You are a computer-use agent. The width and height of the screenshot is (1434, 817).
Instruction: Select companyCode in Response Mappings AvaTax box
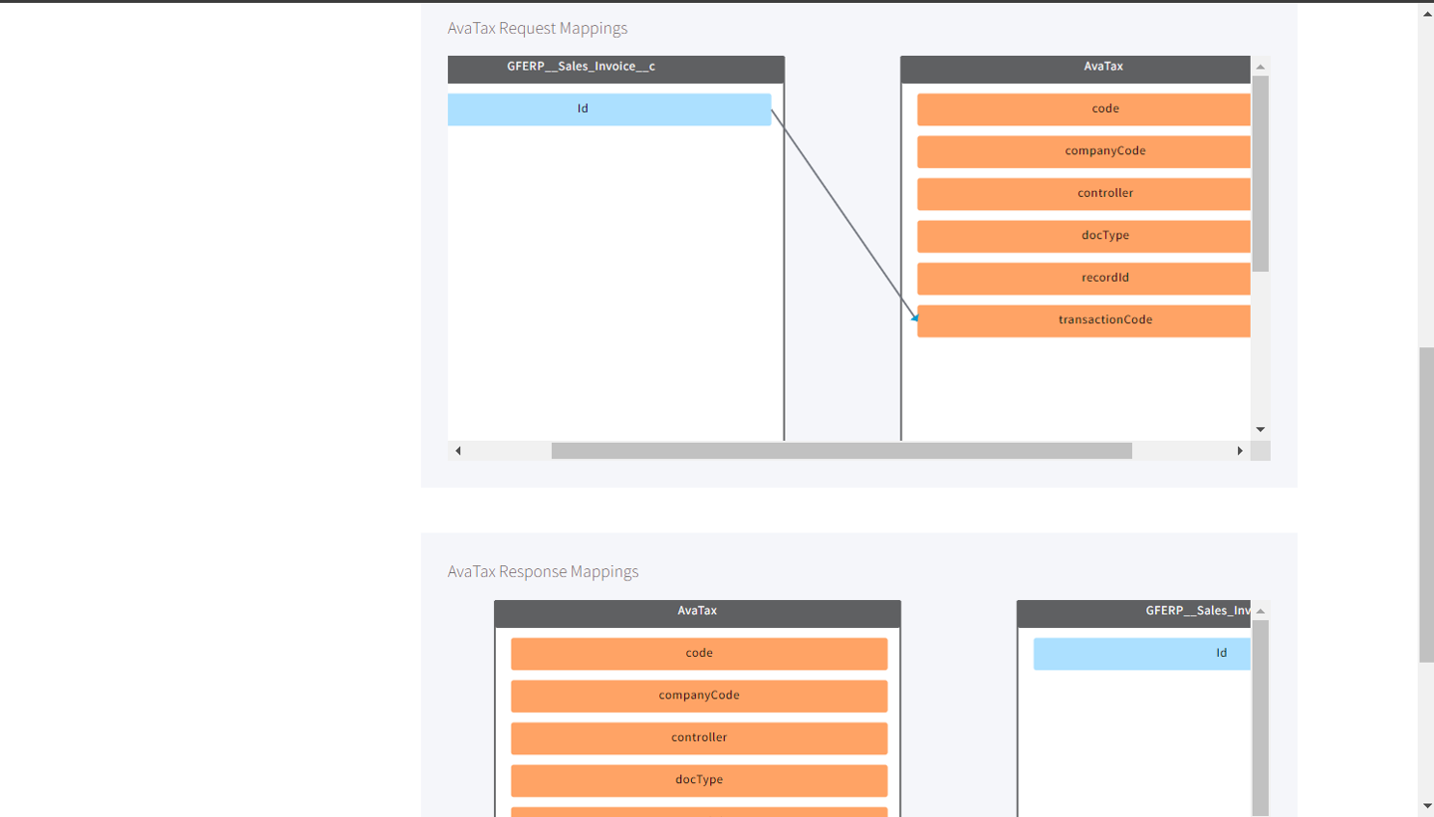[699, 696]
